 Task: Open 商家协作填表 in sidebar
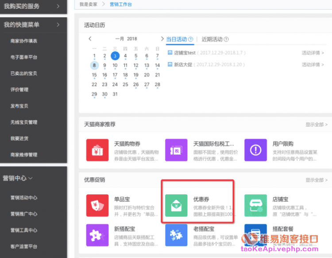pyautogui.click(x=24, y=41)
